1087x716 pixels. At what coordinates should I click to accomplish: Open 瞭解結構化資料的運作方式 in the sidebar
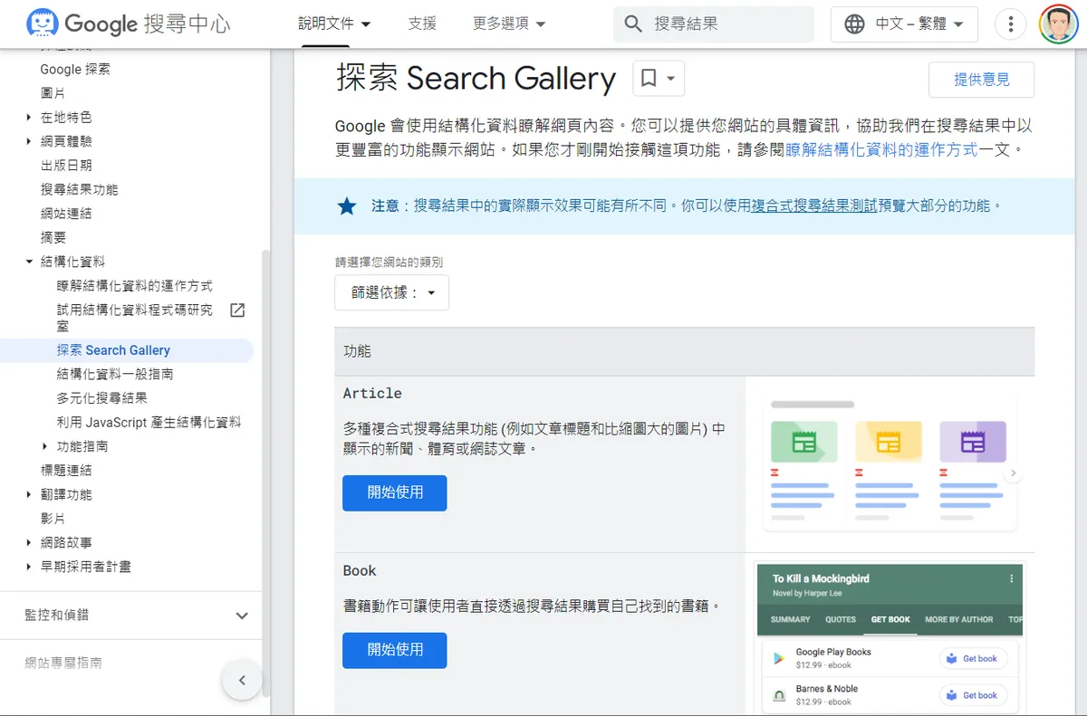click(134, 286)
